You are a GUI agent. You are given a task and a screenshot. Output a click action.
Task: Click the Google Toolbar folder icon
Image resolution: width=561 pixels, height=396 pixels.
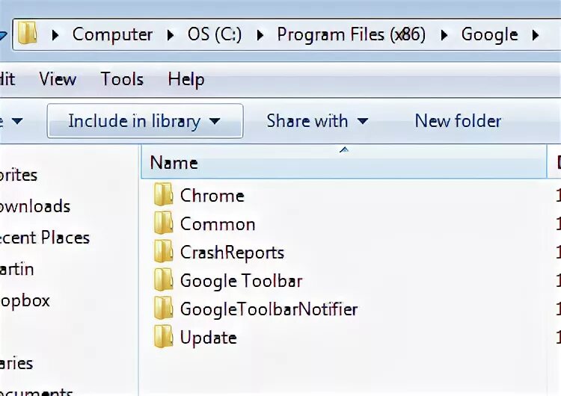164,279
